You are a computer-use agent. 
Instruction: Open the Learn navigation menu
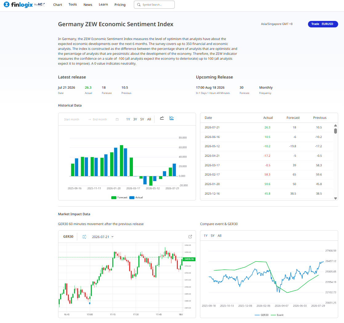click(103, 4)
